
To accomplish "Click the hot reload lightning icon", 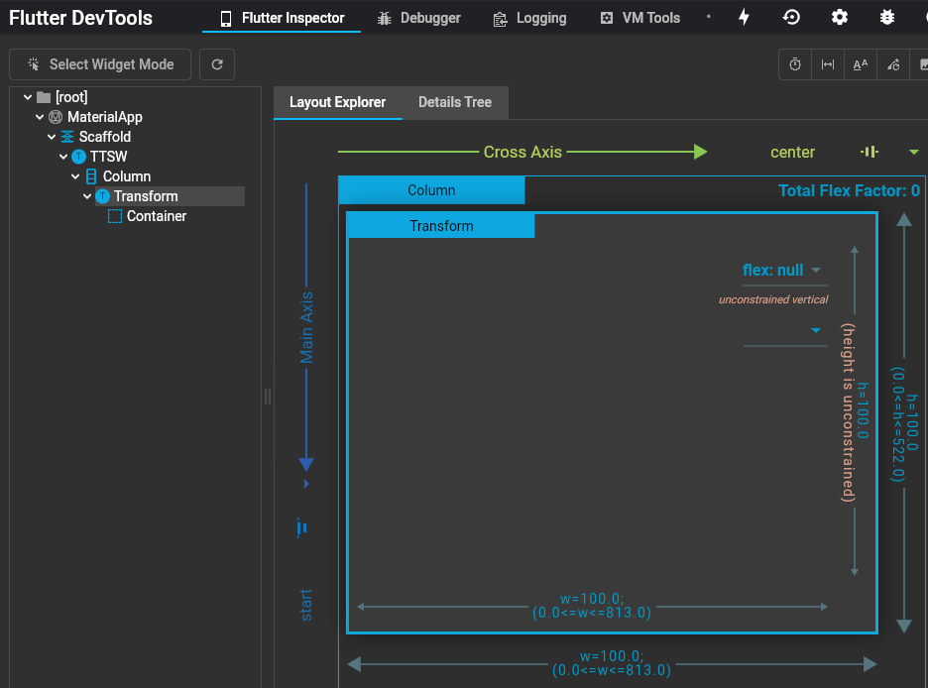I will 744,17.
